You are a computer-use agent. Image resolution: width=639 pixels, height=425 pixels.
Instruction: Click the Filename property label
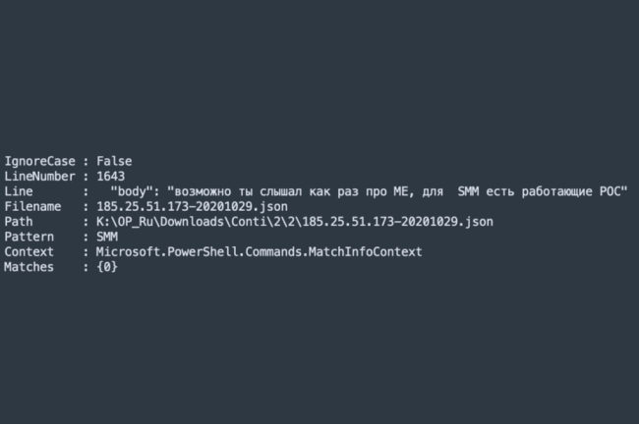click(32, 206)
